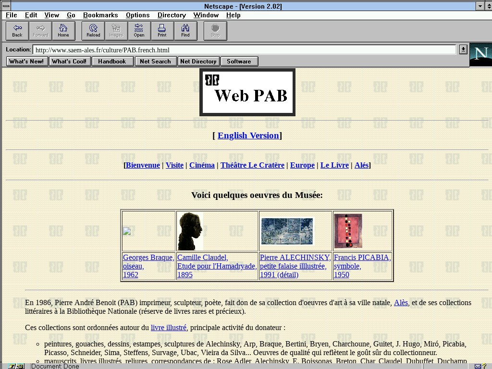492x369 pixels.
Task: Open the Bookmarks menu
Action: point(100,15)
